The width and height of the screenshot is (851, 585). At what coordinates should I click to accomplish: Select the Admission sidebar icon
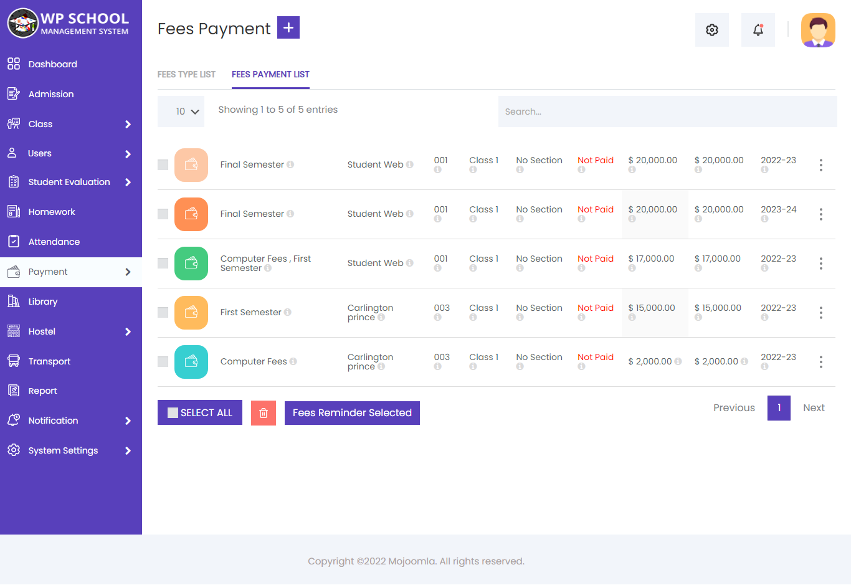(x=14, y=93)
